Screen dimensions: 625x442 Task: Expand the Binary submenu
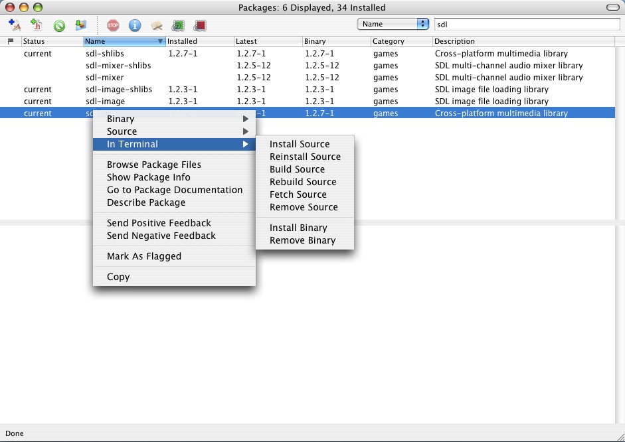pos(174,119)
